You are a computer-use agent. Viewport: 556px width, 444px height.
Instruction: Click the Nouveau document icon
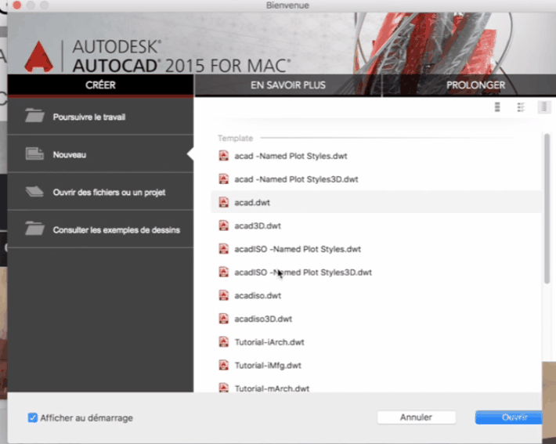(34, 153)
